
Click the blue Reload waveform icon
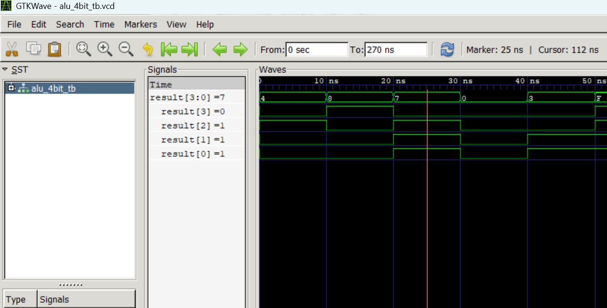click(447, 49)
